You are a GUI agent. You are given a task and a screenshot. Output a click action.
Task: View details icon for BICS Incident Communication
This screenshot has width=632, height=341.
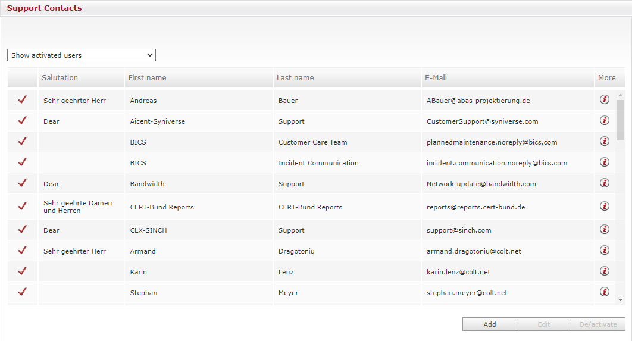(605, 162)
